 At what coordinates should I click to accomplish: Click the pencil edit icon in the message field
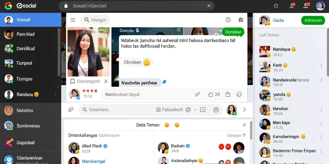pyautogui.click(x=198, y=94)
